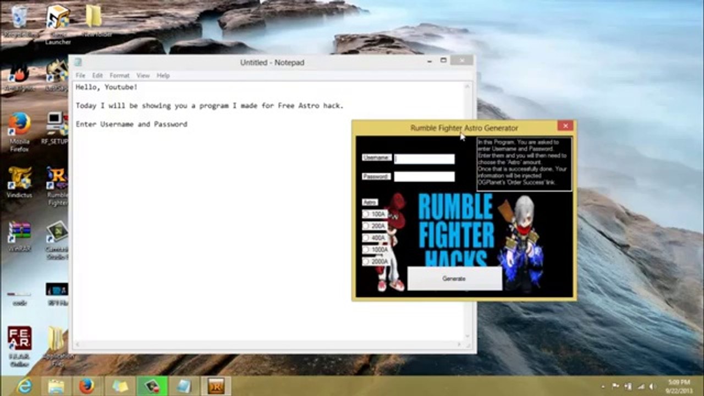Click the Notepad vertical scrollbar down arrow
This screenshot has height=396, width=704.
(x=468, y=335)
